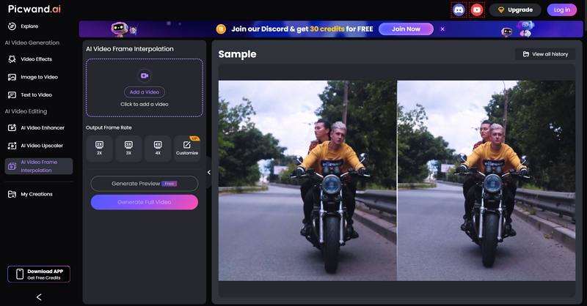Click the 'Click to add a video' text
This screenshot has height=306, width=587.
point(144,104)
